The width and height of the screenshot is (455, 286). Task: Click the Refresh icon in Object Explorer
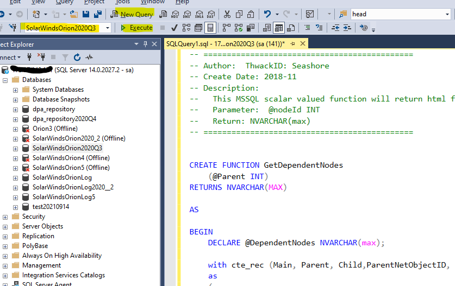click(77, 58)
